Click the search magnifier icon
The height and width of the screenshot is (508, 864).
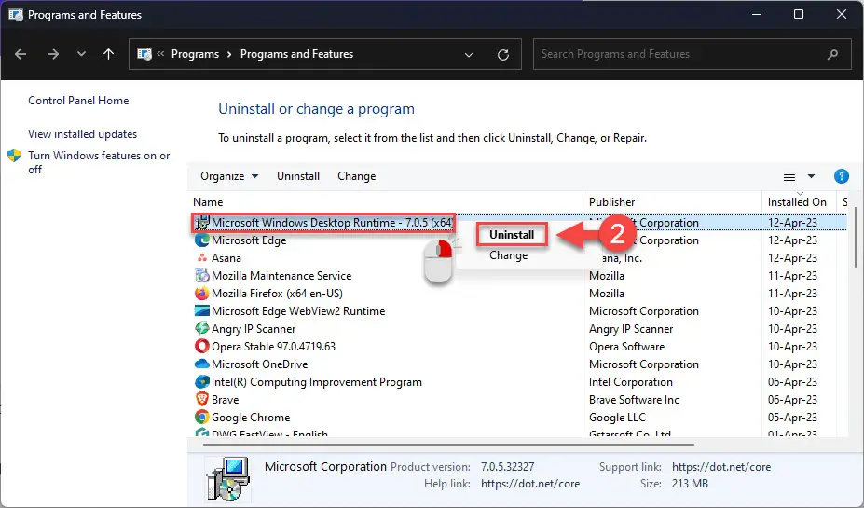[x=832, y=54]
